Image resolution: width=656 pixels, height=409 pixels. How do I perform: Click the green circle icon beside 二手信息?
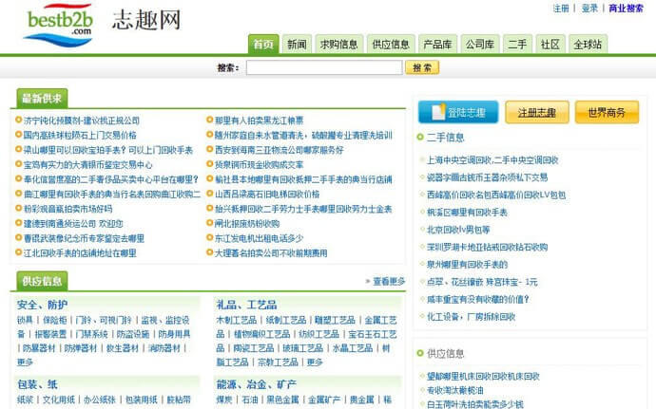tap(420, 138)
